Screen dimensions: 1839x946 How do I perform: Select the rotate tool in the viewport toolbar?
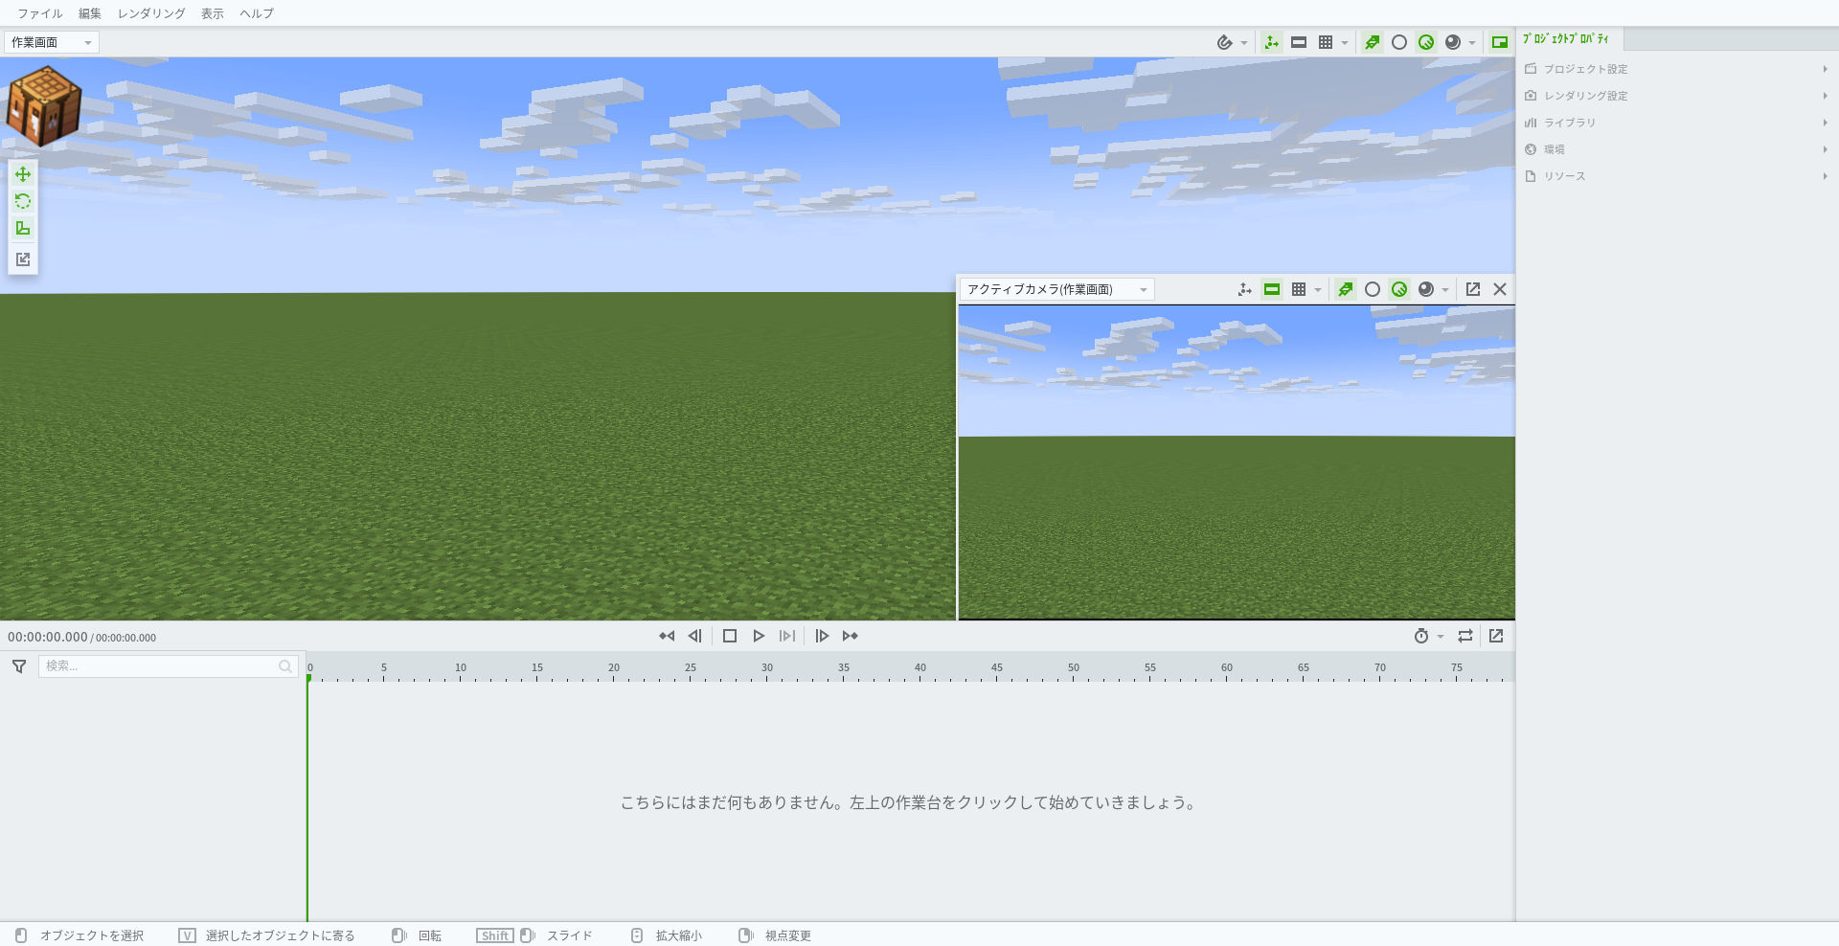(x=23, y=201)
